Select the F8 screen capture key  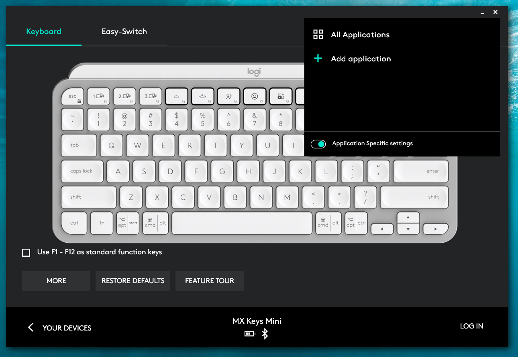tap(281, 97)
